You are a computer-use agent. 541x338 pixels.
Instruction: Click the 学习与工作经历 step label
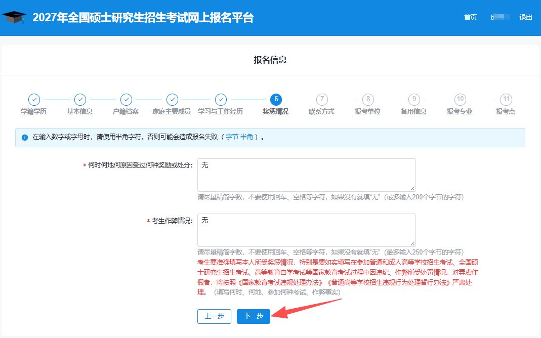(x=221, y=111)
